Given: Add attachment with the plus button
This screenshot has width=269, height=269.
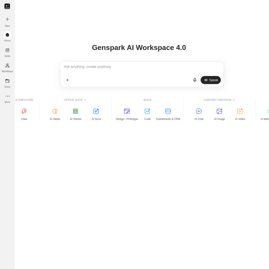Looking at the screenshot, I should click(68, 80).
